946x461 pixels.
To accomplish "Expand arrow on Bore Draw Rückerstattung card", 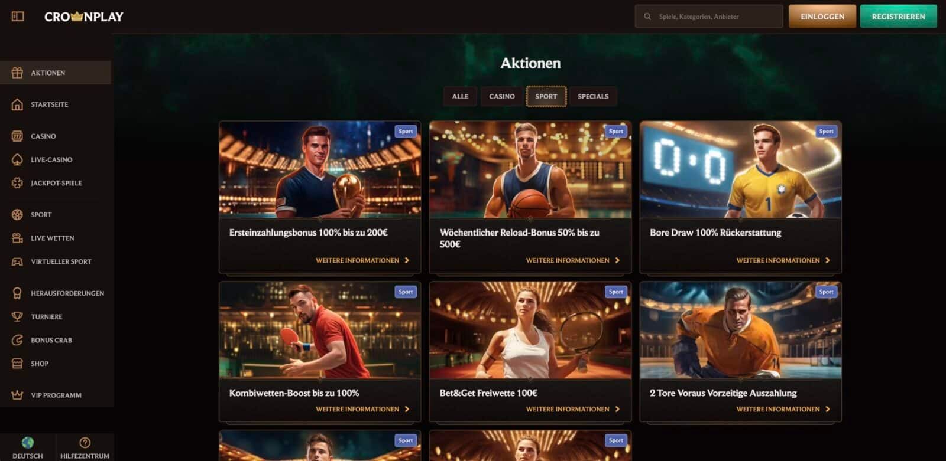I will [827, 260].
